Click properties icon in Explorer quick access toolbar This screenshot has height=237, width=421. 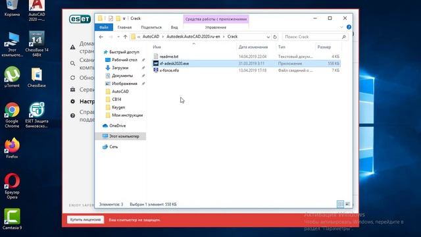111,18
